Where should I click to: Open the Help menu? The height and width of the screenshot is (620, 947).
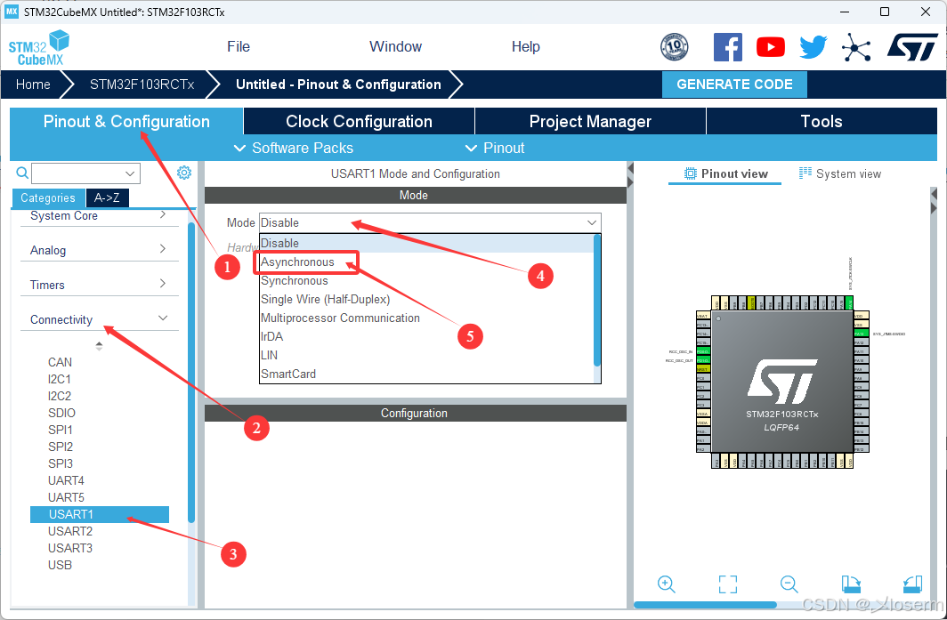pyautogui.click(x=525, y=46)
